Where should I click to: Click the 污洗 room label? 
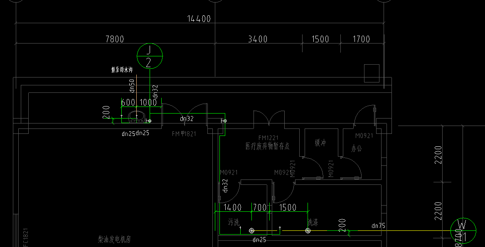[x=234, y=222]
